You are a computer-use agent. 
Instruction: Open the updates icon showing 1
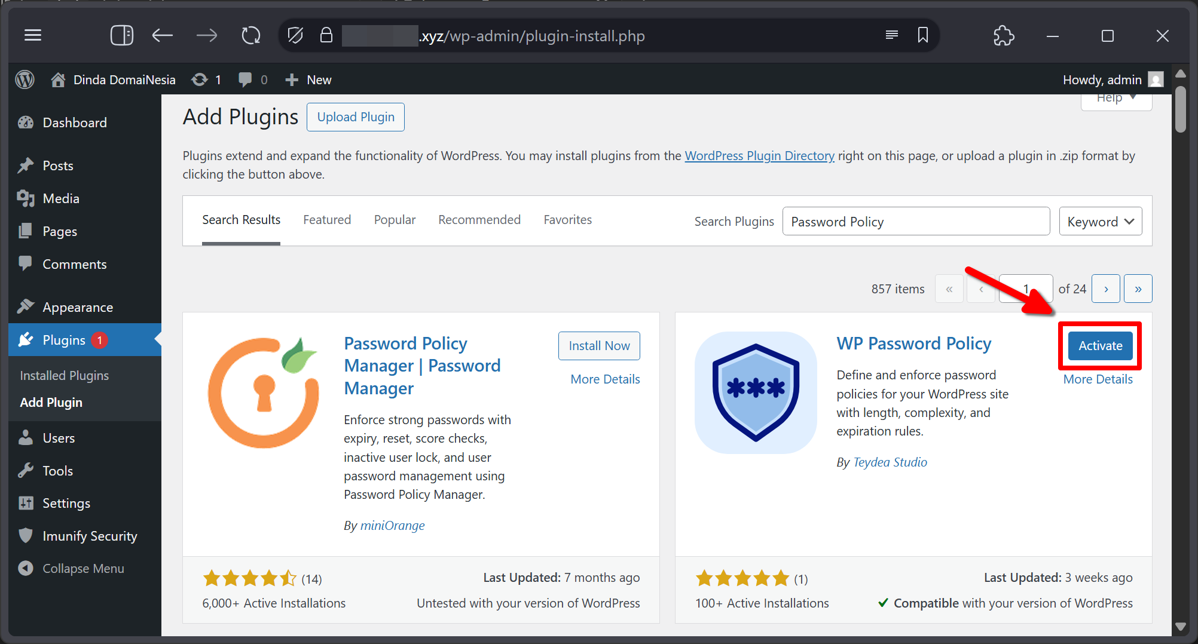[206, 79]
